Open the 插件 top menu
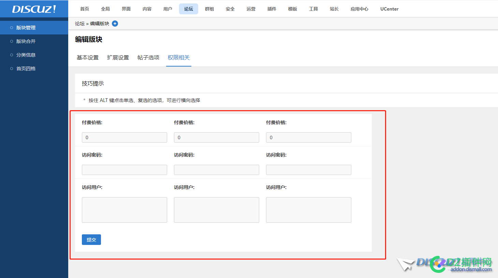The width and height of the screenshot is (498, 278). [272, 9]
